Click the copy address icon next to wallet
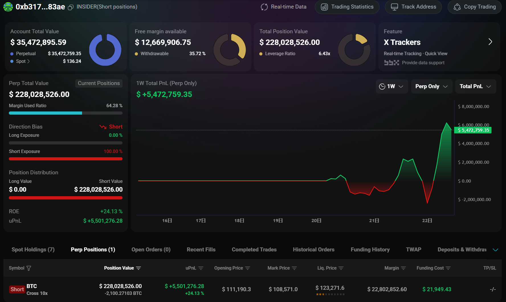Image resolution: width=506 pixels, height=302 pixels. (x=71, y=7)
